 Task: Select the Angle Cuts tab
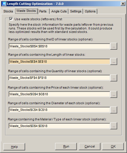coord(59,11)
